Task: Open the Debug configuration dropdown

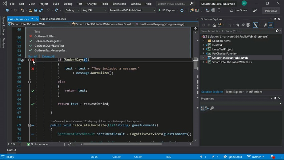Action: tap(72, 10)
